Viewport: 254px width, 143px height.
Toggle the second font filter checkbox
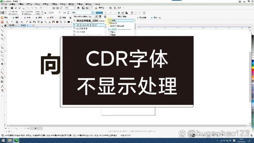109,23
